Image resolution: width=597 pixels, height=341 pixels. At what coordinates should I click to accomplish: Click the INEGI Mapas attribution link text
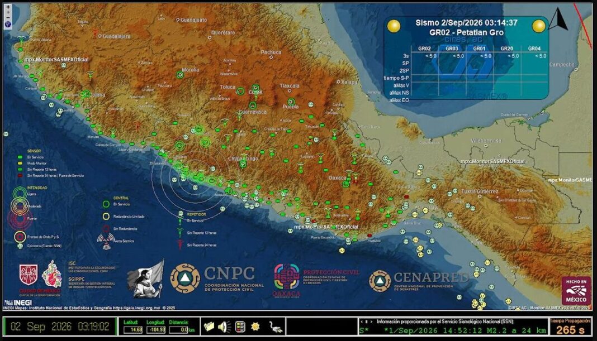[89, 308]
